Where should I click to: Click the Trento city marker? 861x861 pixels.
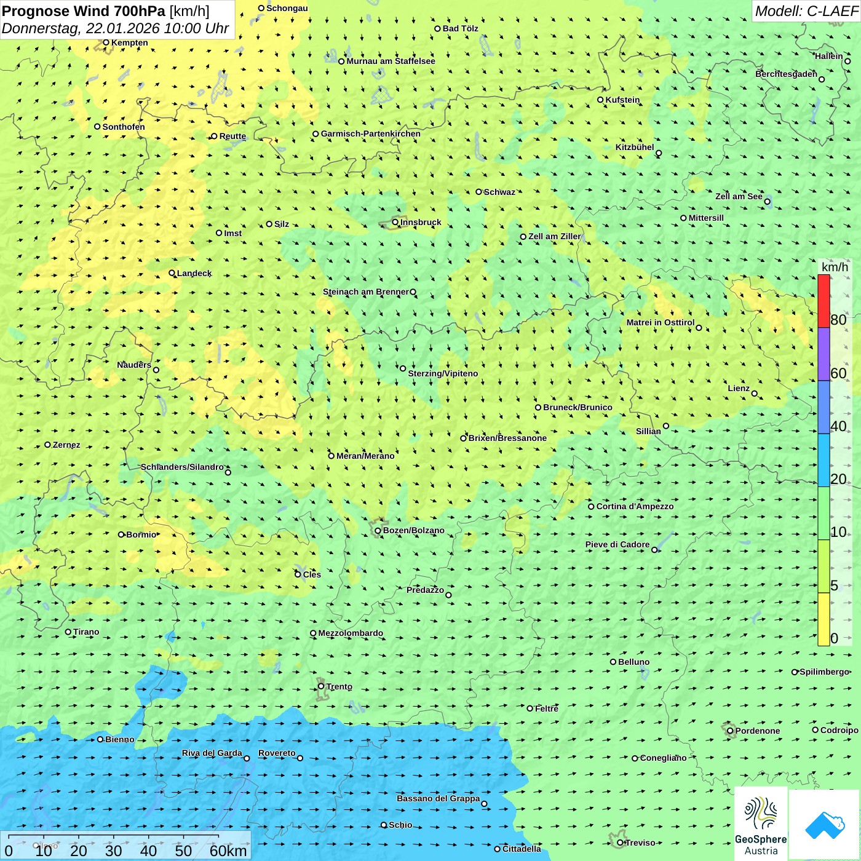point(321,686)
